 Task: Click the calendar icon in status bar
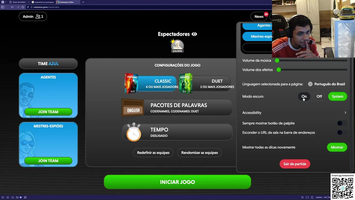pyautogui.click(x=25, y=197)
